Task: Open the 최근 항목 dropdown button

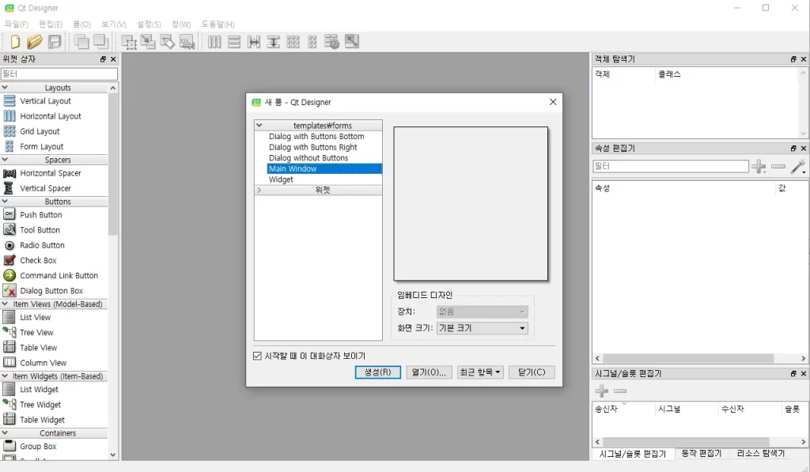Action: pos(480,372)
